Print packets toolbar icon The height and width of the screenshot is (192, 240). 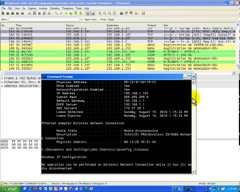pos(49,14)
